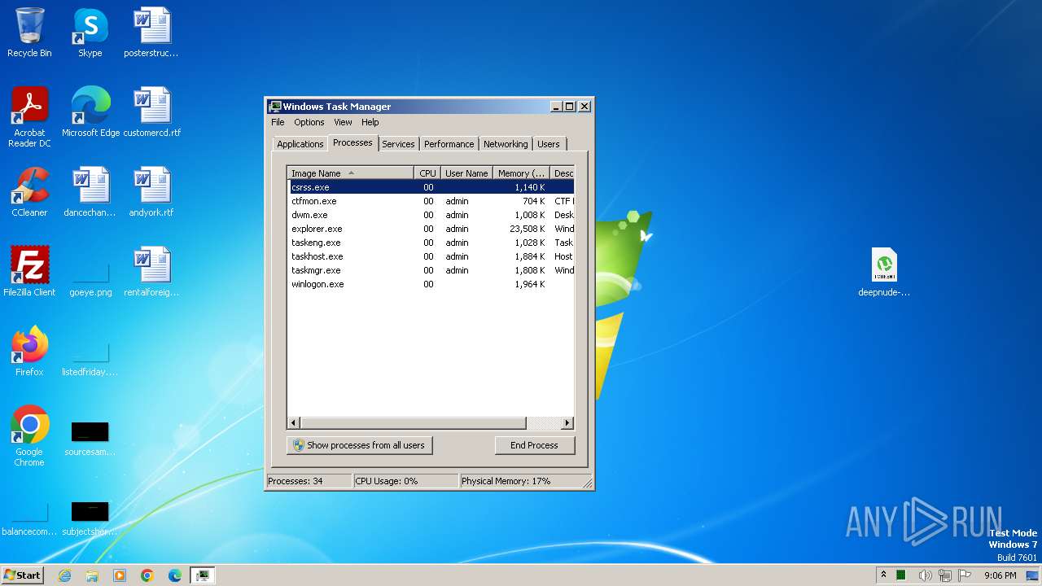This screenshot has width=1042, height=586.
Task: Select the andyork.rtf file icon
Action: pyautogui.click(x=151, y=192)
